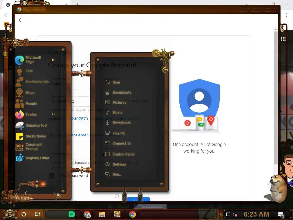Open Documents from the start menu
The width and height of the screenshot is (293, 220).
point(118,93)
